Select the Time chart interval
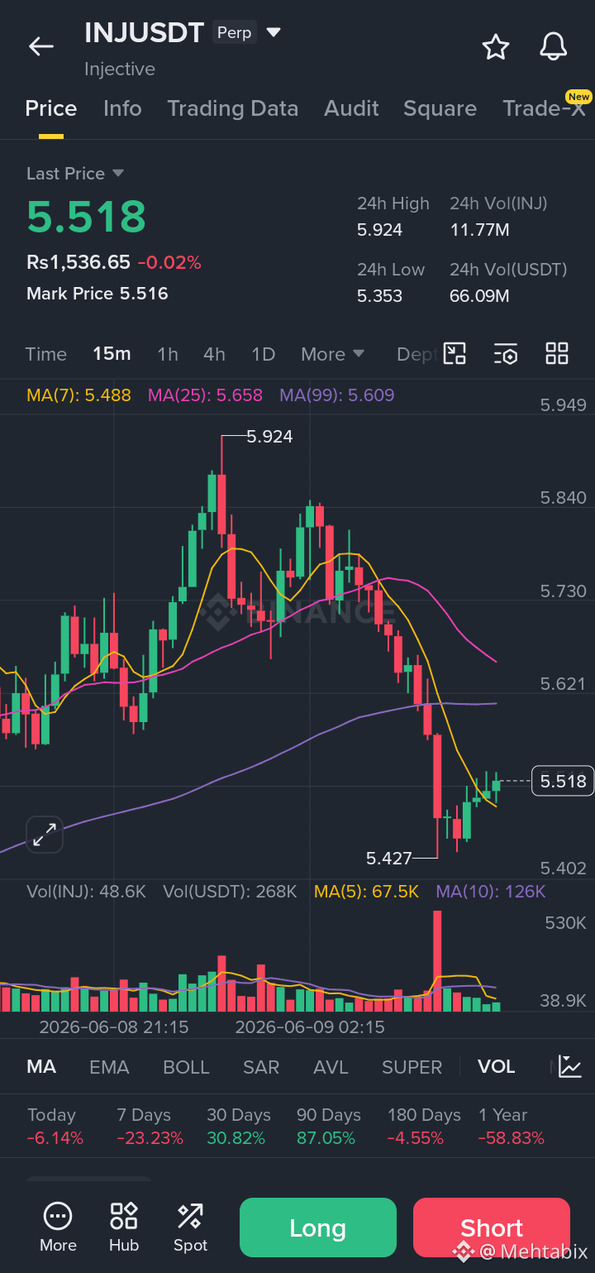The width and height of the screenshot is (595, 1273). coord(45,354)
